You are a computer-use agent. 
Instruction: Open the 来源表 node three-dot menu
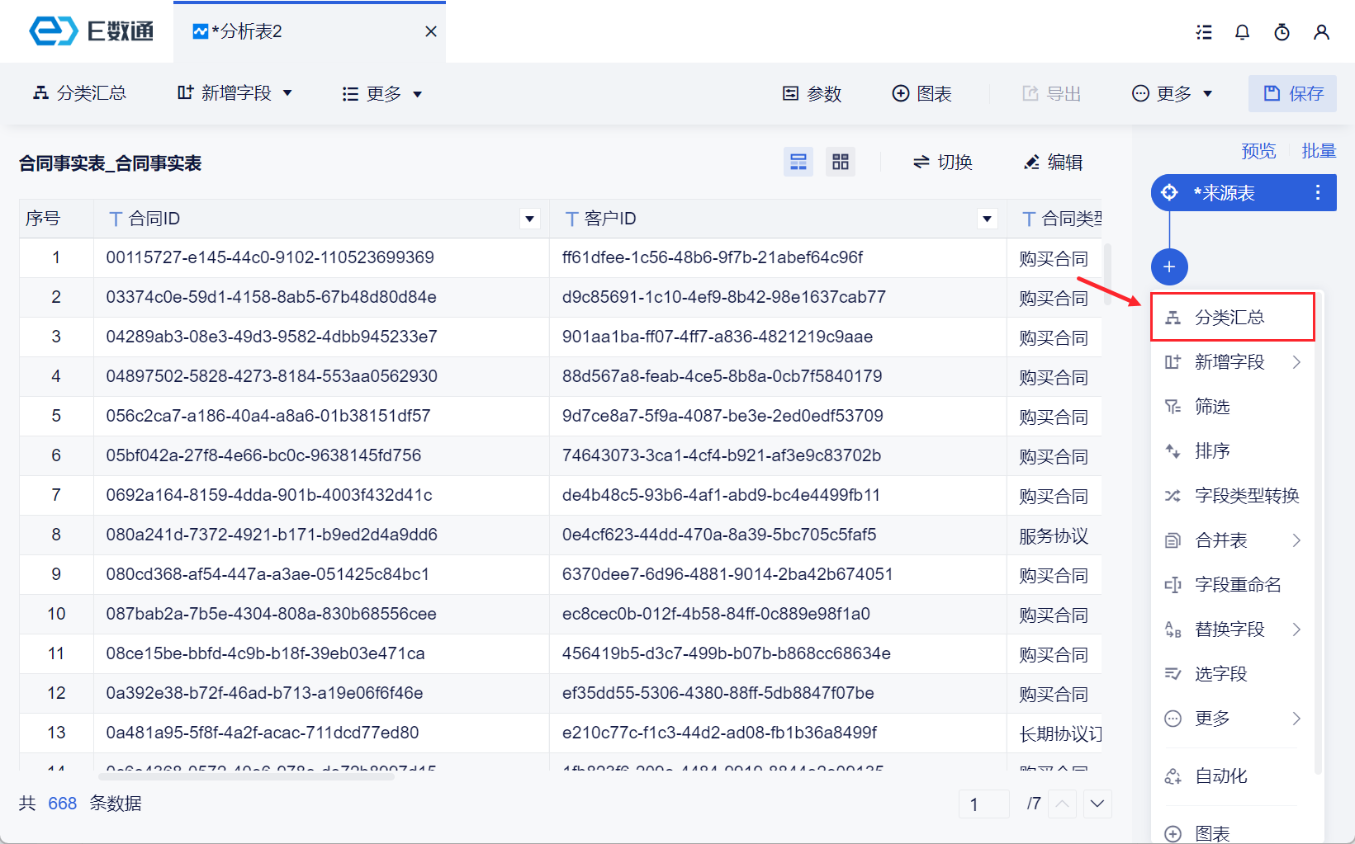pos(1318,193)
